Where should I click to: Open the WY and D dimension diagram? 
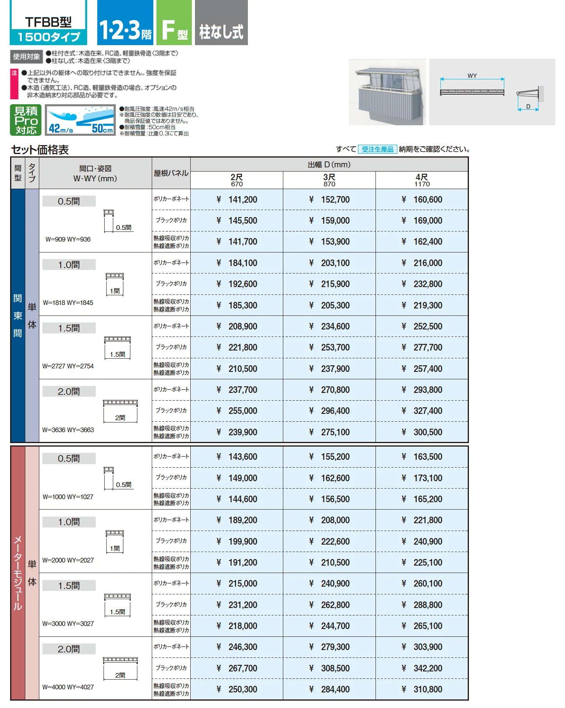coord(492,92)
